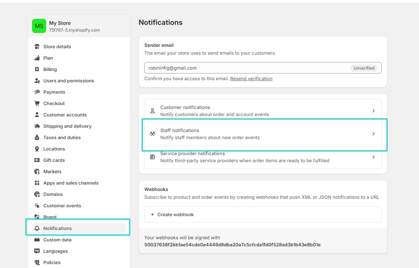
Task: Click the Unverified status badge
Action: (364, 68)
